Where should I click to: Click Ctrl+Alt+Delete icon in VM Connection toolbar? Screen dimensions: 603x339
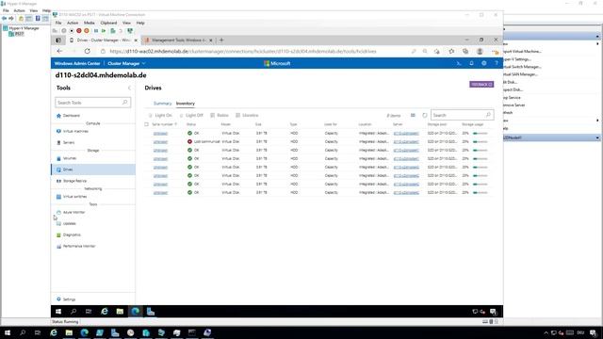(x=55, y=31)
